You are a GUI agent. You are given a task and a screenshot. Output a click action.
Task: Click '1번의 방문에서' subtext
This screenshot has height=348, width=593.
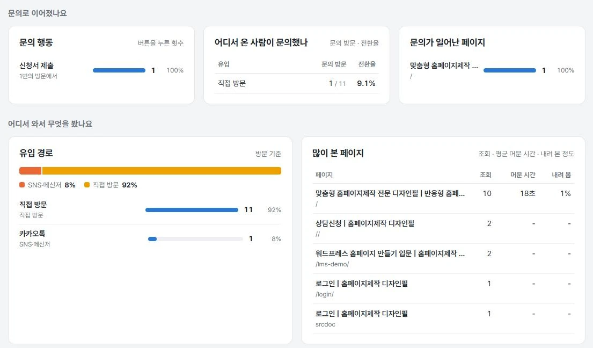[x=38, y=76]
